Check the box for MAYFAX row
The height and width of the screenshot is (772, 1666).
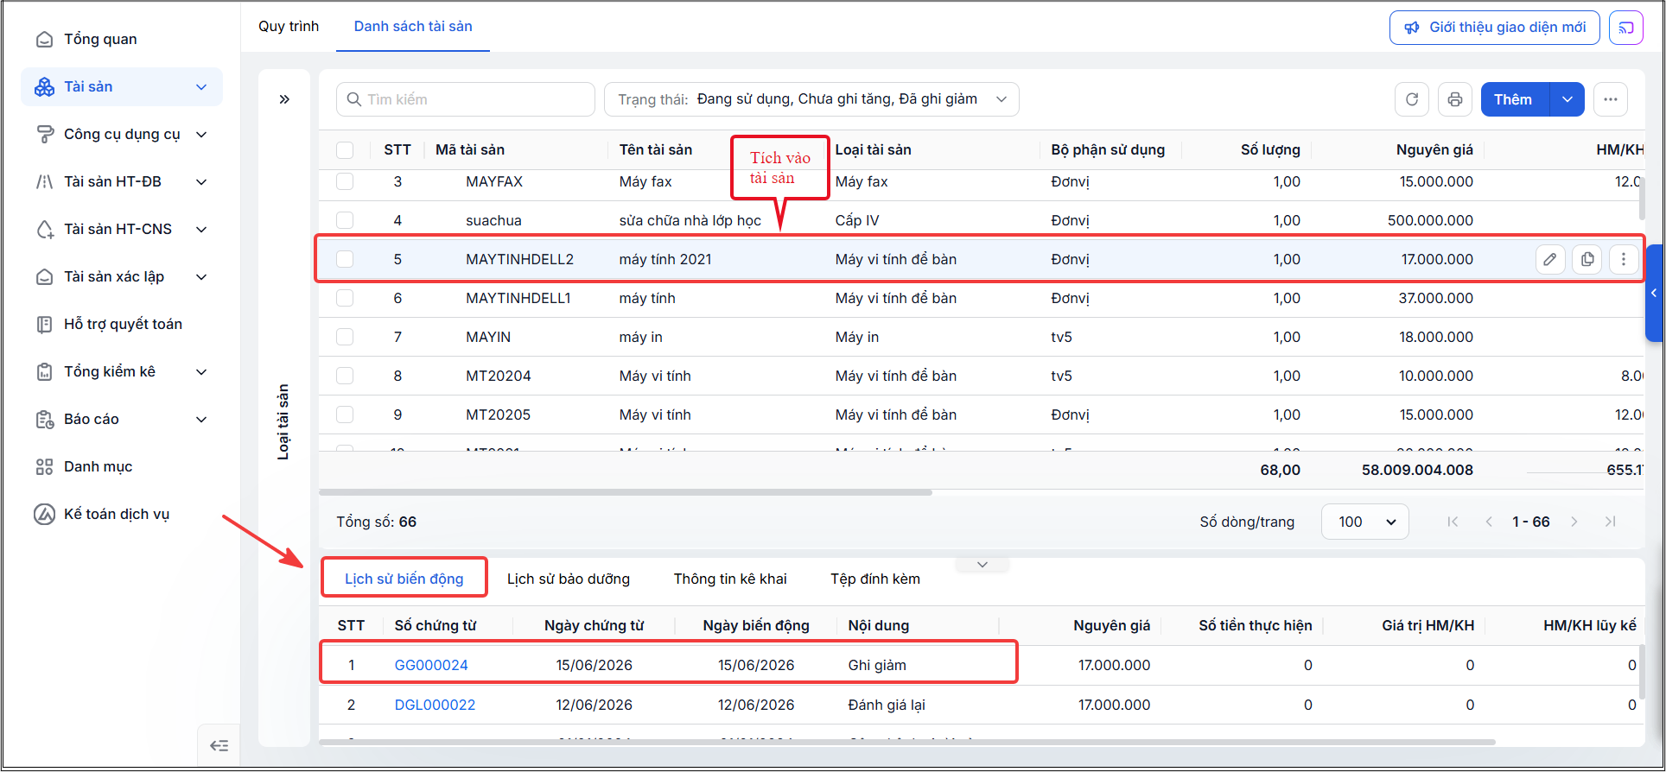pyautogui.click(x=345, y=181)
